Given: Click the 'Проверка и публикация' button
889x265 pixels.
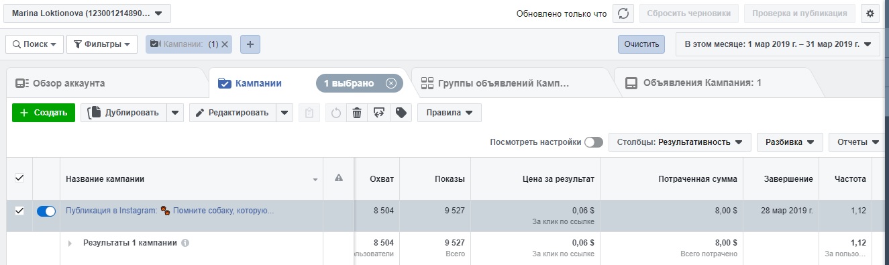Looking at the screenshot, I should (800, 13).
